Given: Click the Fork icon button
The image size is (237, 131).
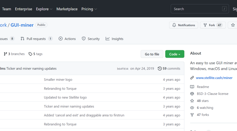Looking at the screenshot, I should (x=205, y=25).
